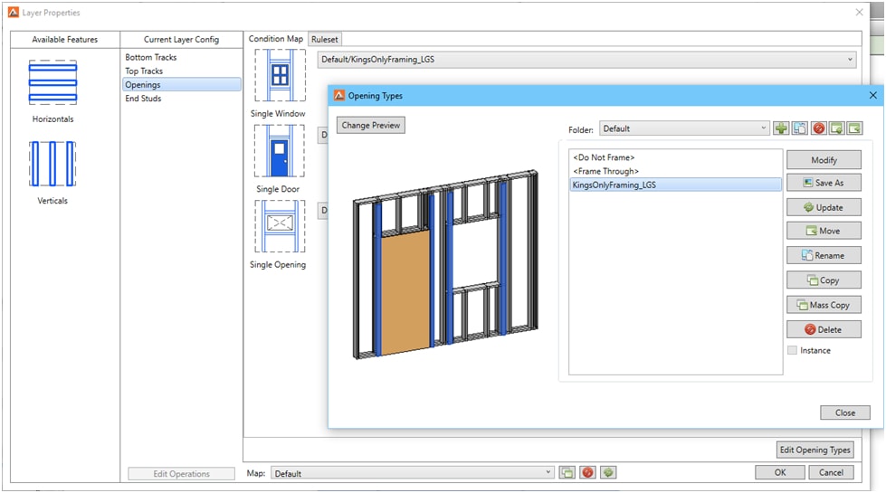Screen dimensions: 886x493
Task: Select the Horizontals feature icon
Action: pos(52,84)
